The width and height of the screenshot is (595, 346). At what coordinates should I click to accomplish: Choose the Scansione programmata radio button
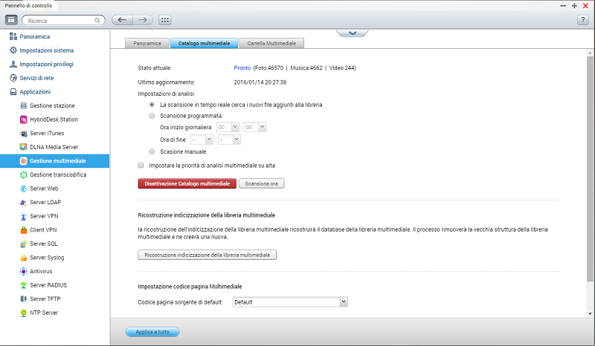(152, 116)
